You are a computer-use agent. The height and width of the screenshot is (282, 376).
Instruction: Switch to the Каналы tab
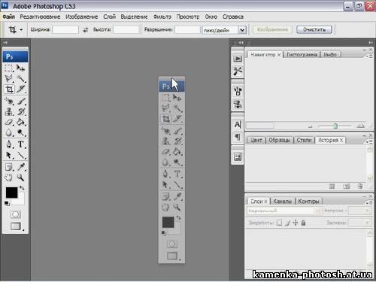point(283,202)
